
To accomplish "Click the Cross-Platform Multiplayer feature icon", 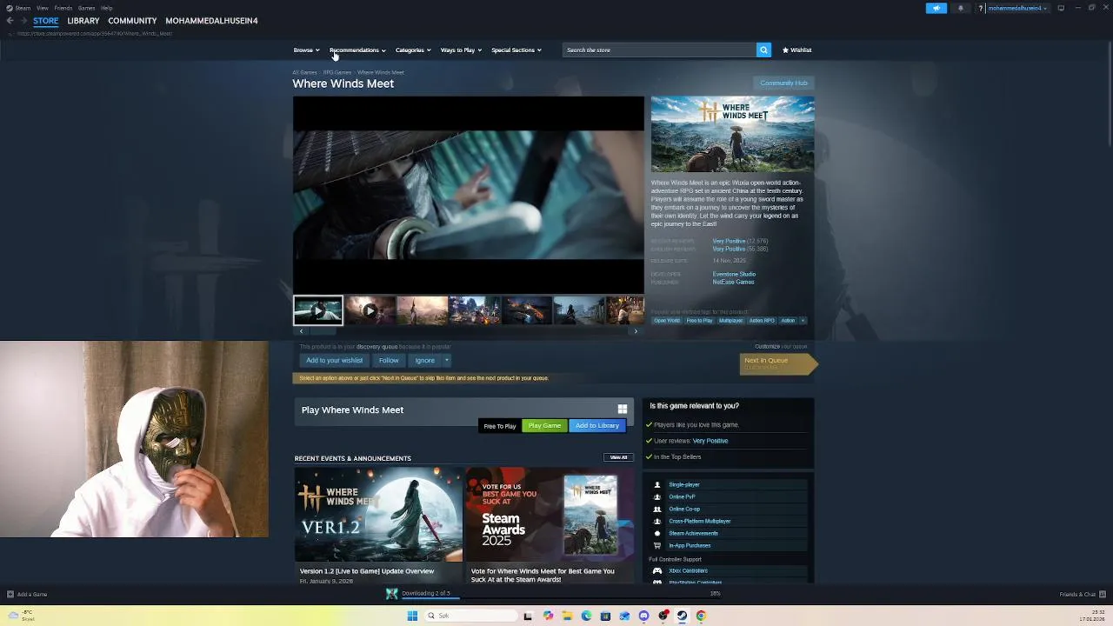I will tap(657, 521).
